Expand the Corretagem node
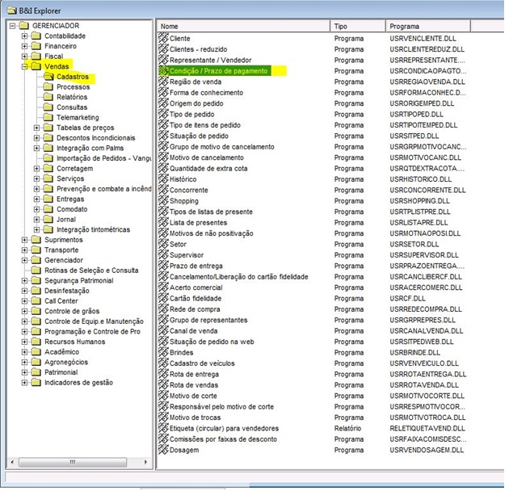Viewport: 509px width, 491px height. pos(36,169)
